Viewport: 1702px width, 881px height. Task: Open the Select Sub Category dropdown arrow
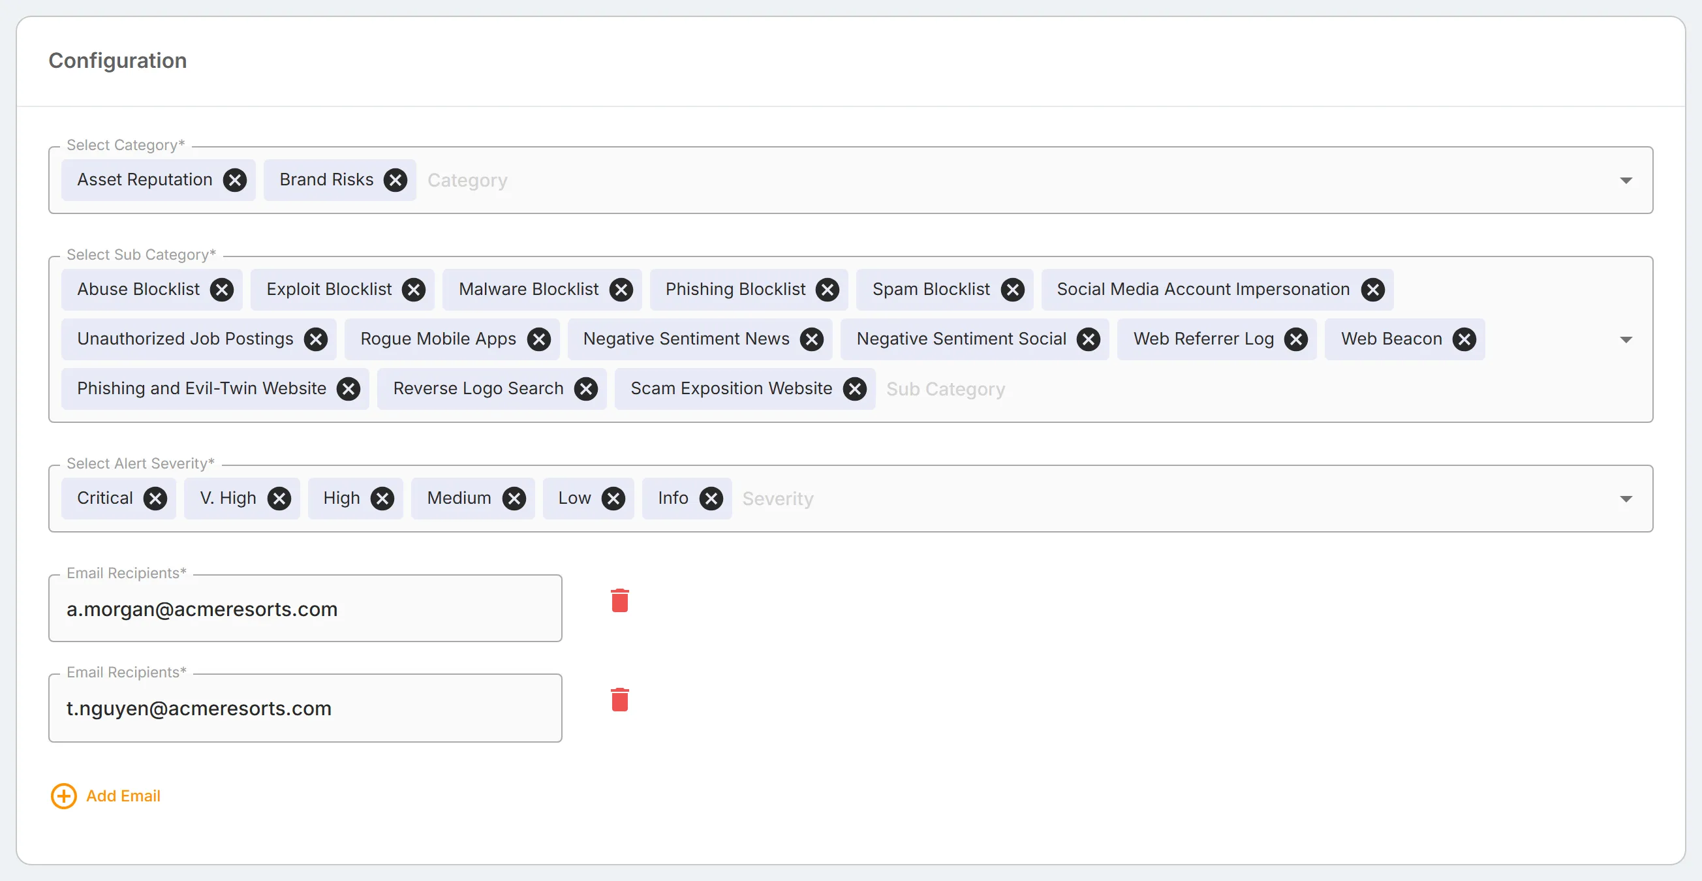click(x=1626, y=340)
